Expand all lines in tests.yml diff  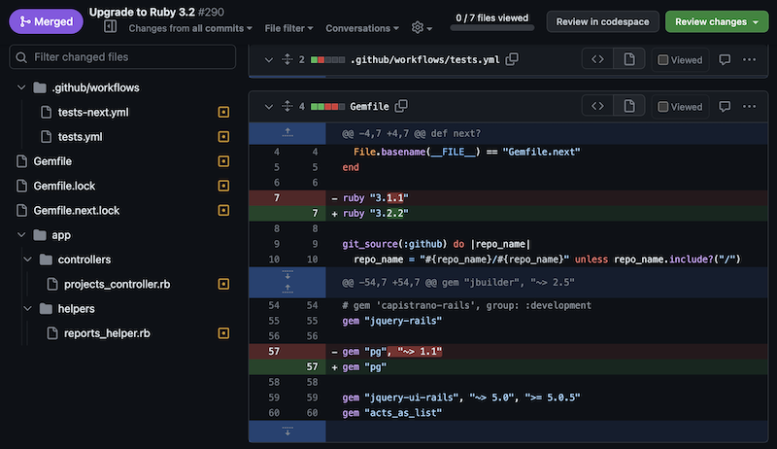click(x=287, y=59)
